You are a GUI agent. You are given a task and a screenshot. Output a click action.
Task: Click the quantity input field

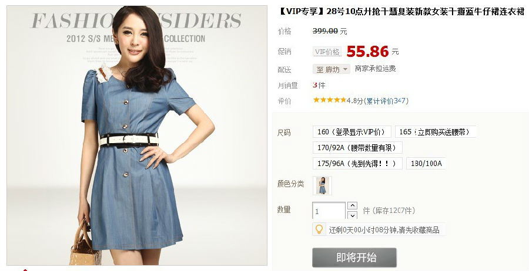(x=329, y=211)
